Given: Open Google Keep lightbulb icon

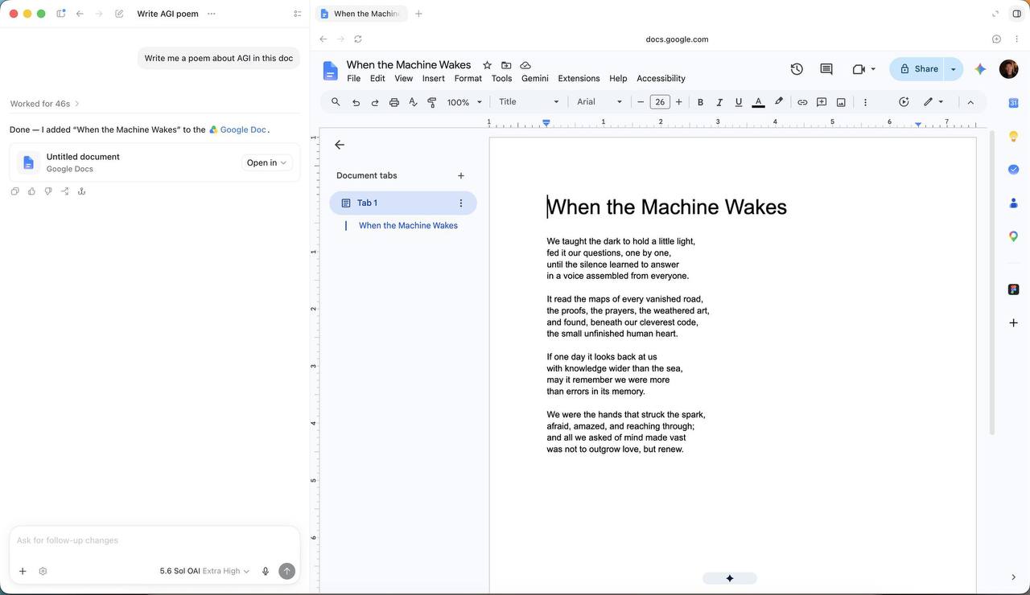Looking at the screenshot, I should (1014, 136).
